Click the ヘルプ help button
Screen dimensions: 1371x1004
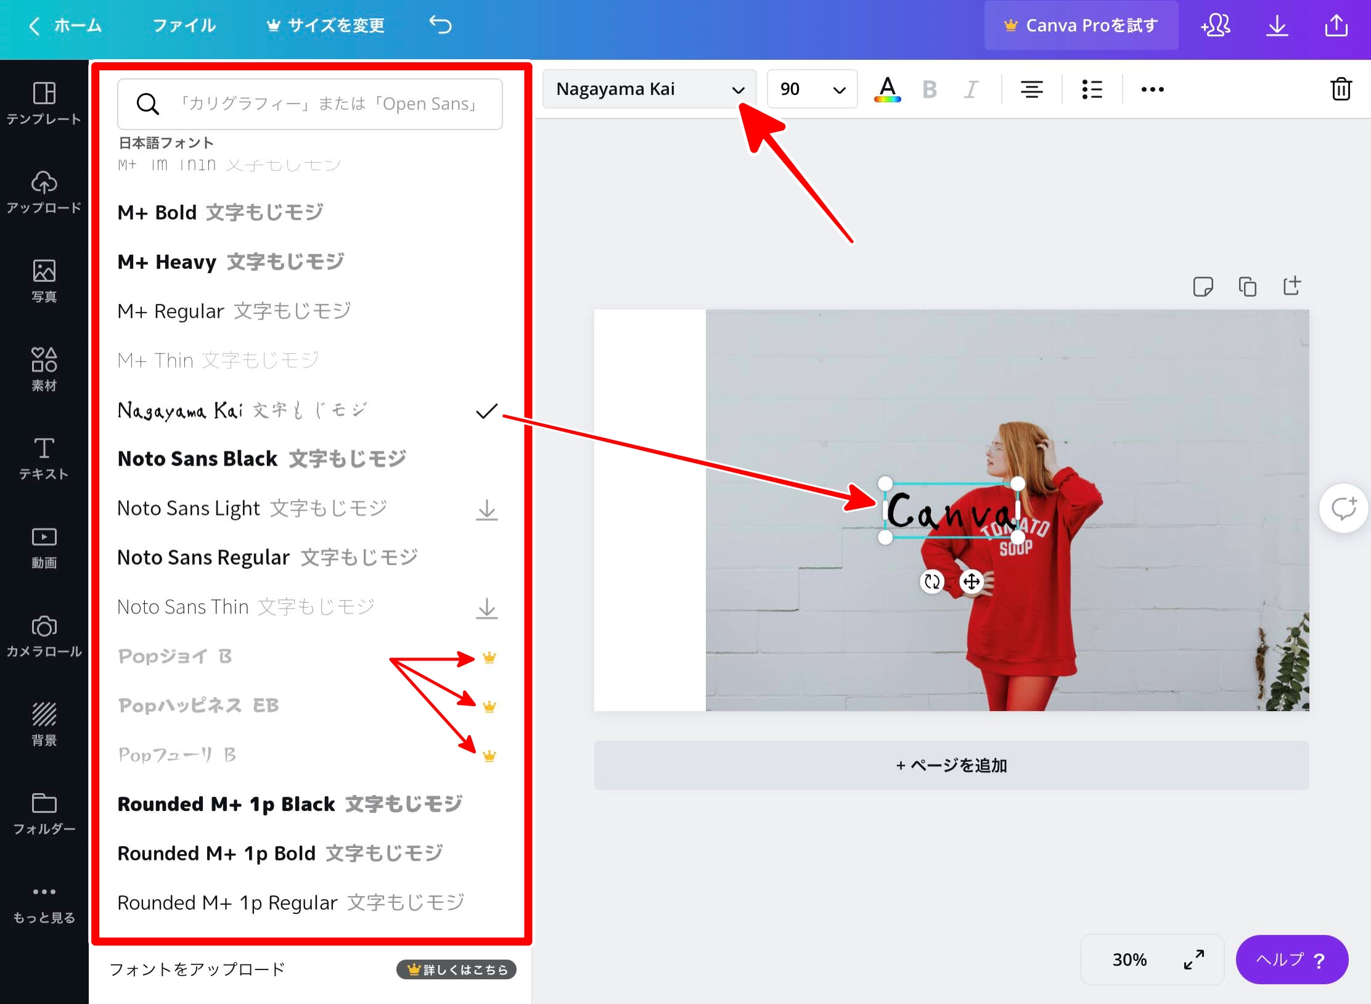pos(1291,960)
